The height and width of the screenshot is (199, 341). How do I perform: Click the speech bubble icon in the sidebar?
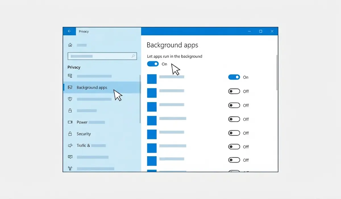[x=70, y=157]
